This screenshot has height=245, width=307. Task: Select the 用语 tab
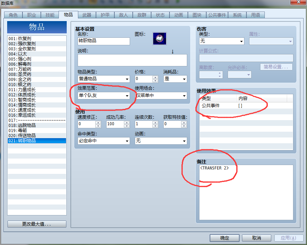256,15
